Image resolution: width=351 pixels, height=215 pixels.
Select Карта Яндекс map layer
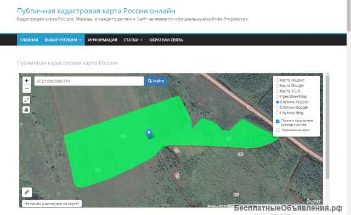point(278,80)
